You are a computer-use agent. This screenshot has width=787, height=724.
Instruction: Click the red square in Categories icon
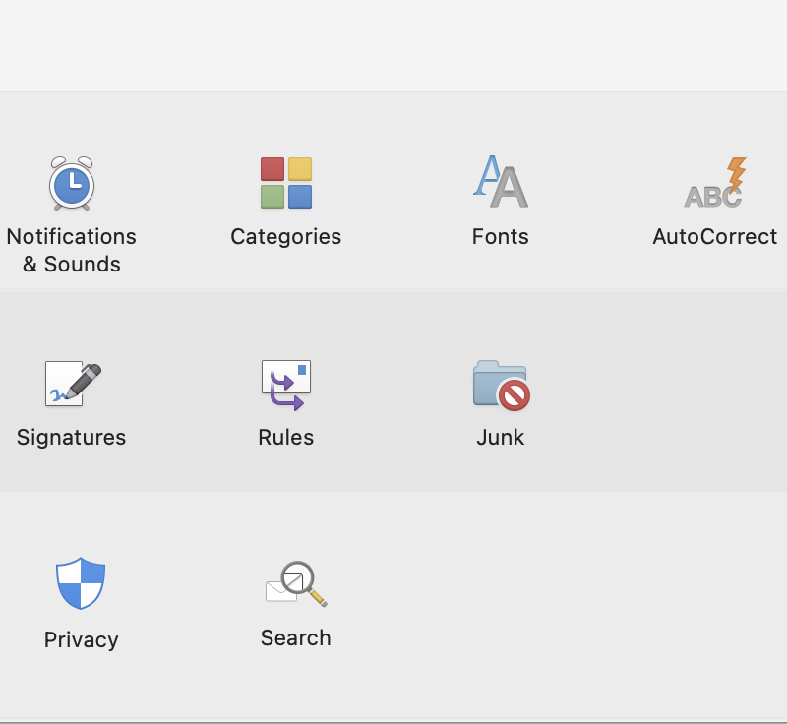(x=272, y=169)
